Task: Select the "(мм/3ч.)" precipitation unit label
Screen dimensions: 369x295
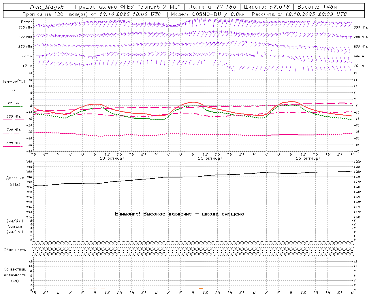Action: 15,221
